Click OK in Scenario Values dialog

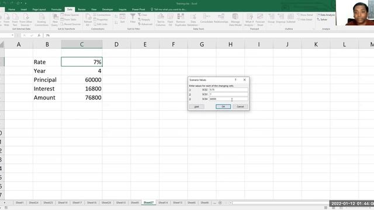click(223, 106)
